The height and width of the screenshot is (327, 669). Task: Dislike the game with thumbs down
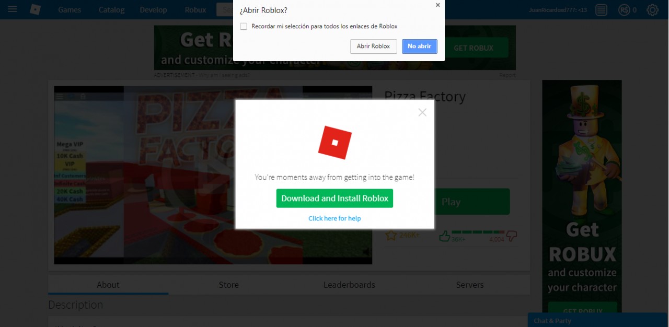tap(512, 236)
